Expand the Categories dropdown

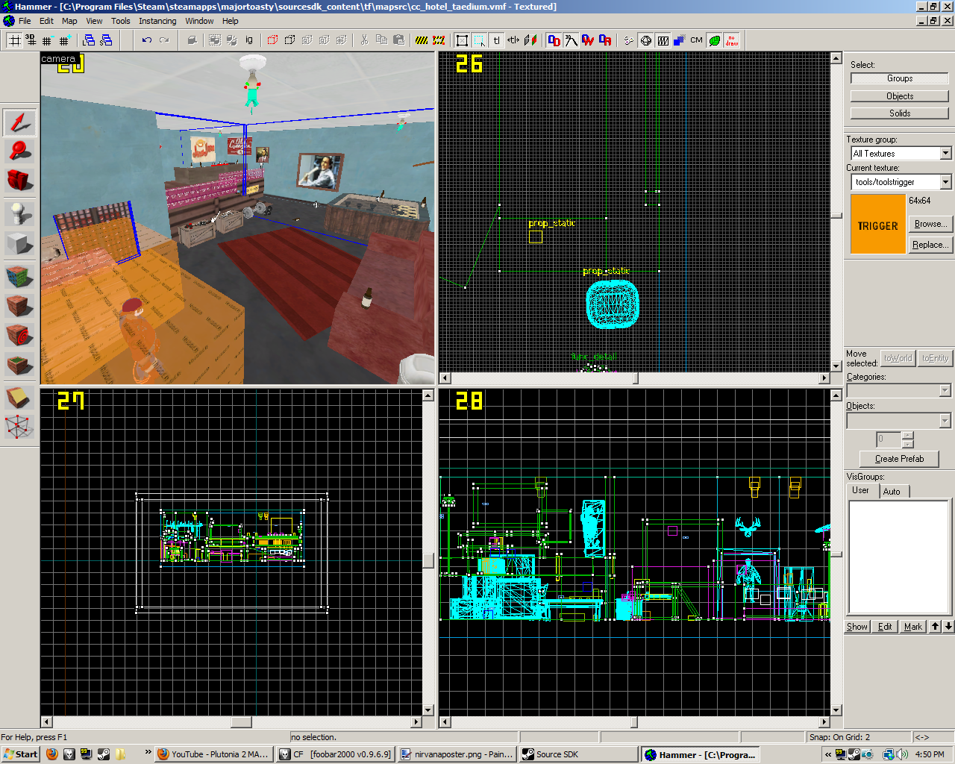[945, 390]
